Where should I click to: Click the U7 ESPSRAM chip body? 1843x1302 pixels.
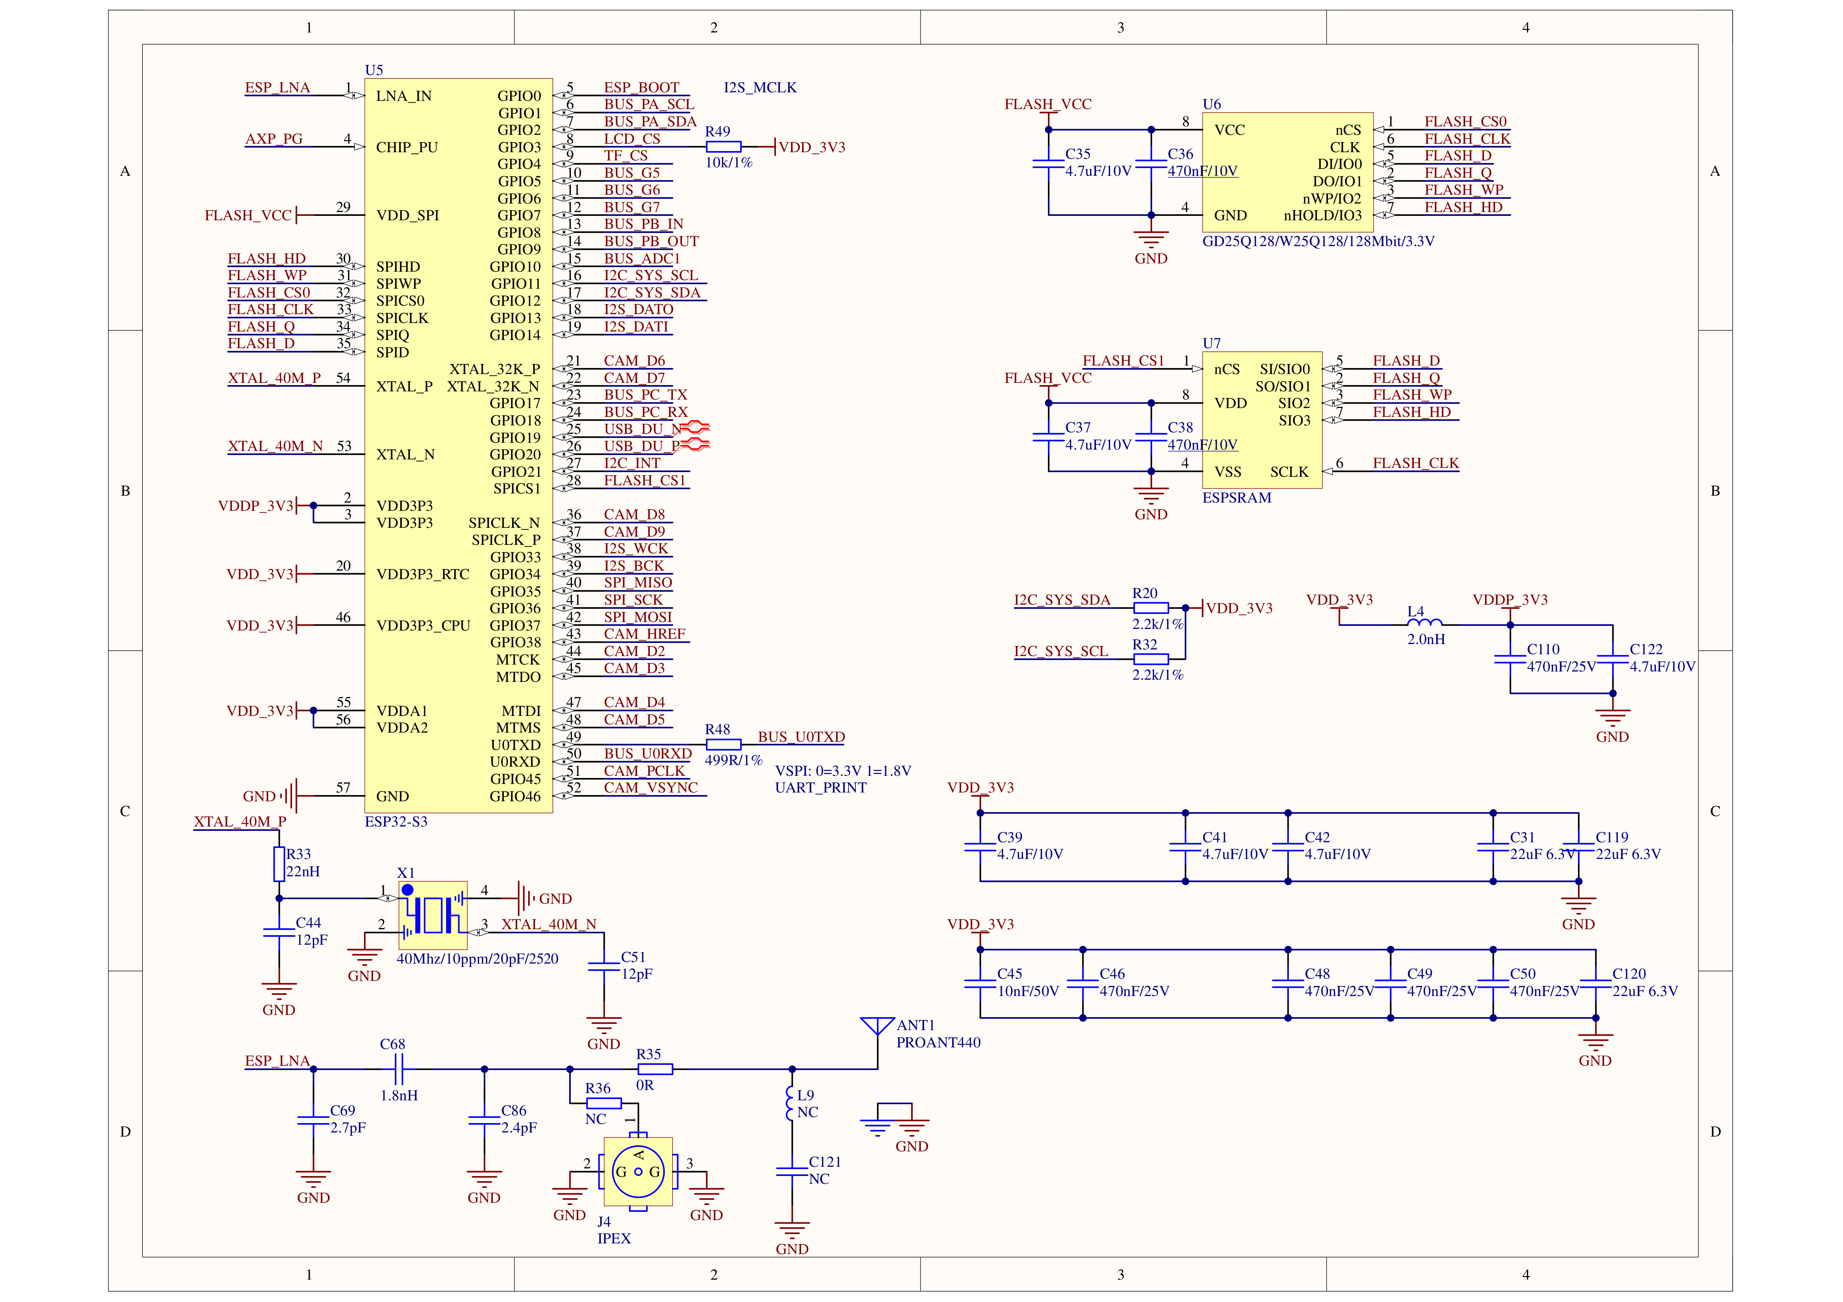1262,420
